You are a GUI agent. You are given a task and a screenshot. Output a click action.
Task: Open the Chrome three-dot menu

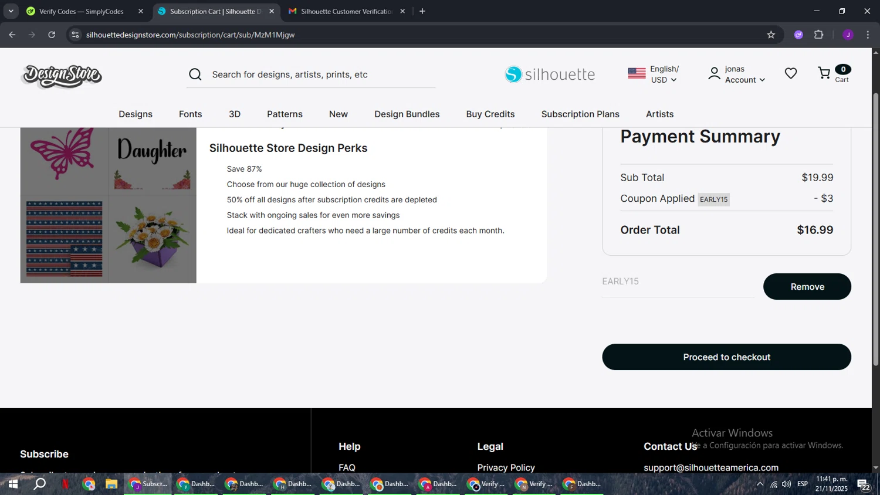tap(868, 35)
